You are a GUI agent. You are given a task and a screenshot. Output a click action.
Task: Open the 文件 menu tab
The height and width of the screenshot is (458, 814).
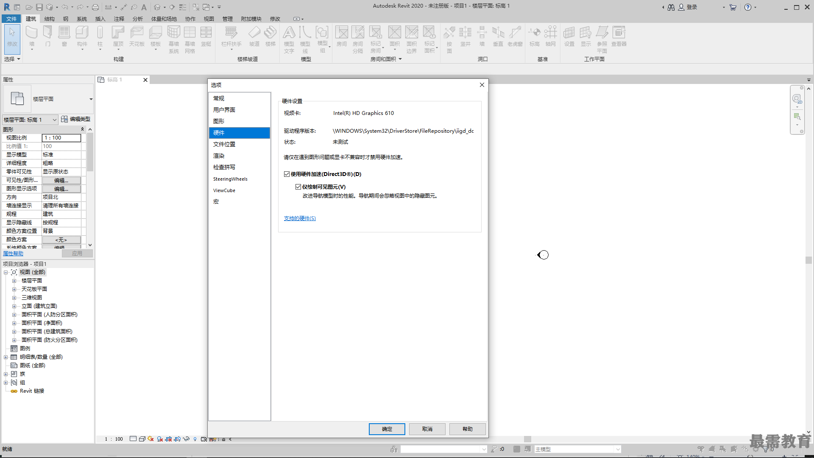tap(11, 19)
